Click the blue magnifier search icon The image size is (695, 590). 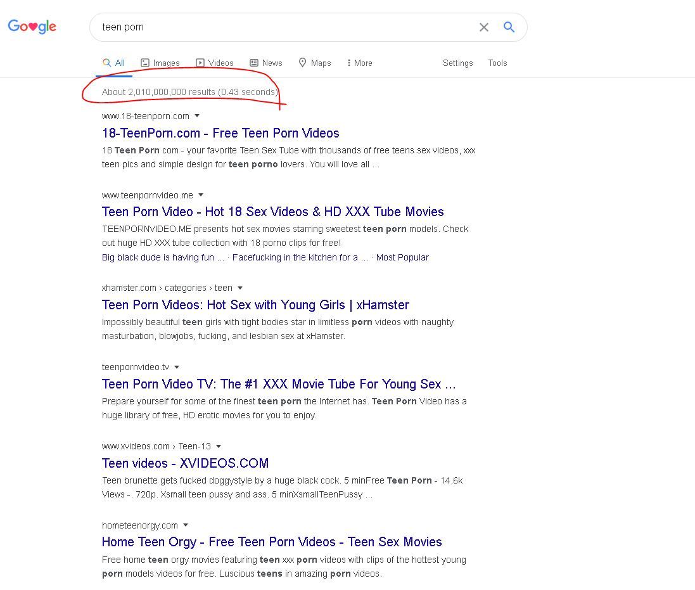pos(509,27)
